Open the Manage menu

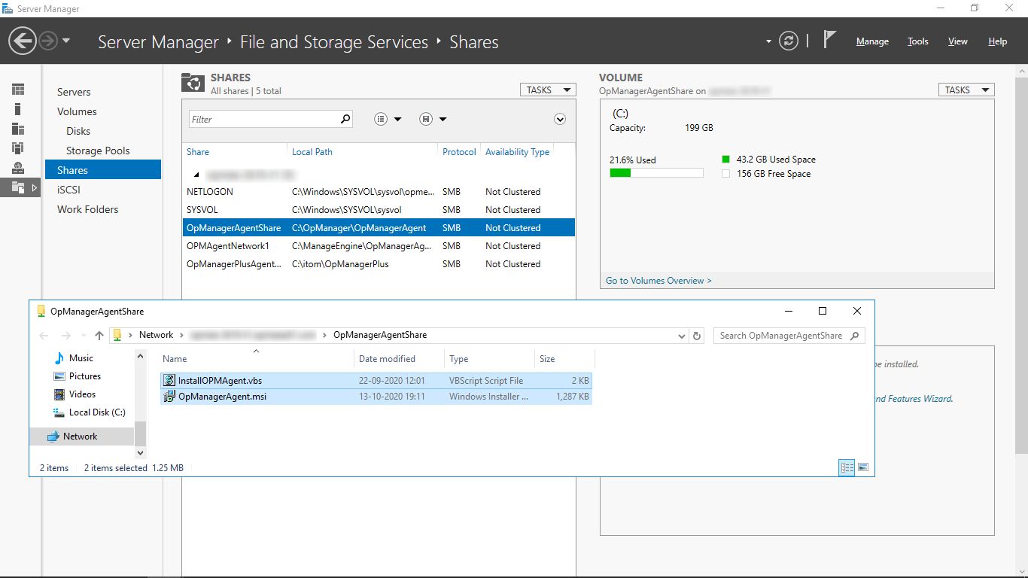[872, 41]
